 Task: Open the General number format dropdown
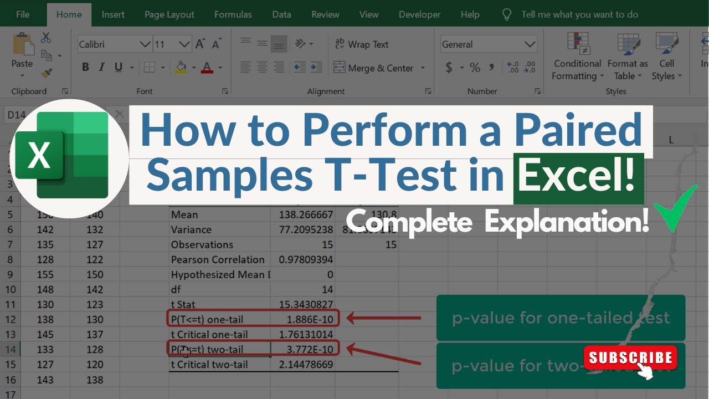530,44
